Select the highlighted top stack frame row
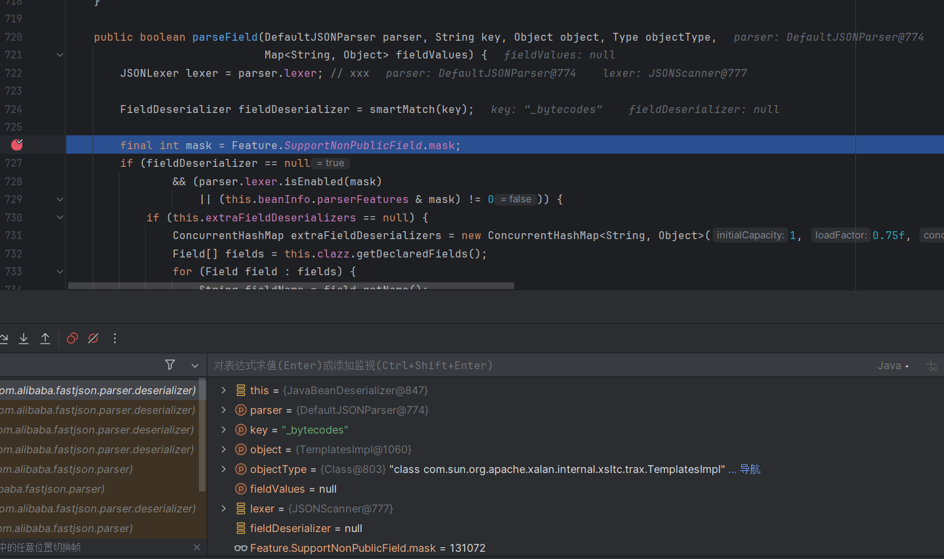 coord(98,390)
